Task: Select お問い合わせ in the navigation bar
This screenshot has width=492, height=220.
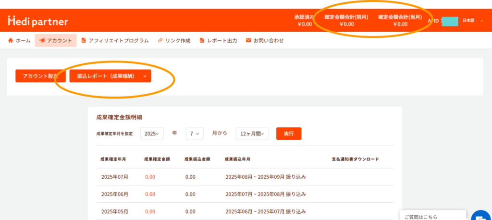Action: [265, 40]
